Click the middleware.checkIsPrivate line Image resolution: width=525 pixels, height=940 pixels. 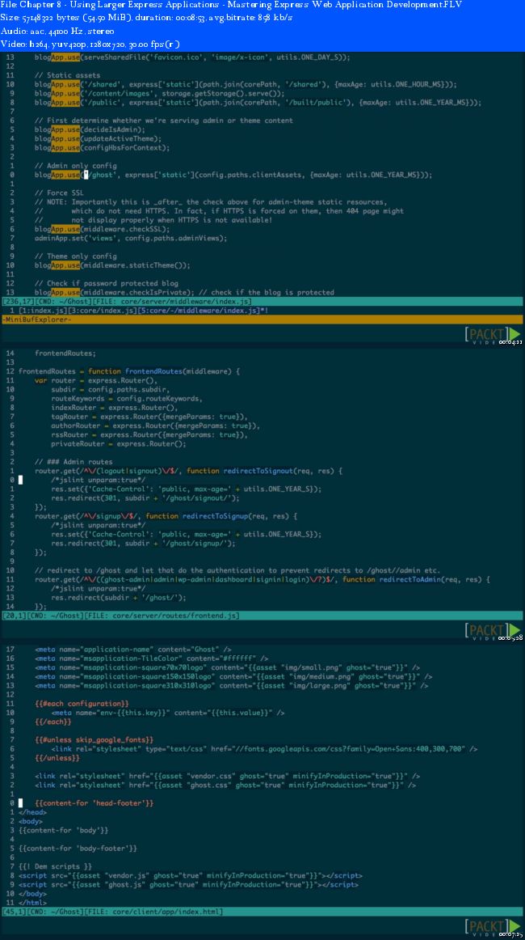click(184, 292)
